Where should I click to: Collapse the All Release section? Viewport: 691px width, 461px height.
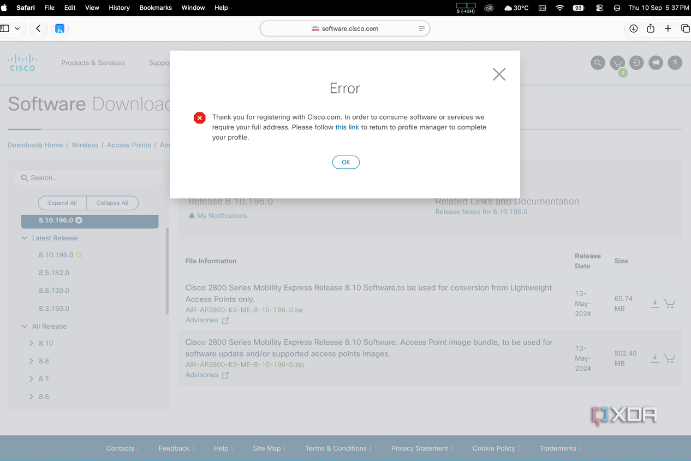click(x=25, y=326)
